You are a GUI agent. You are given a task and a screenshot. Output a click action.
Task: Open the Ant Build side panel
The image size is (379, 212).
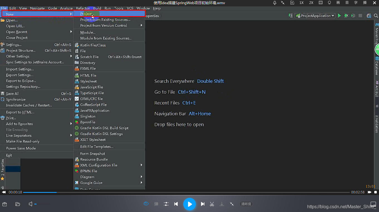point(376,89)
